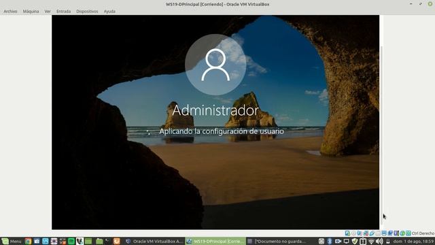
Task: Click the Ctrl Derecho host key label
Action: coord(423,233)
